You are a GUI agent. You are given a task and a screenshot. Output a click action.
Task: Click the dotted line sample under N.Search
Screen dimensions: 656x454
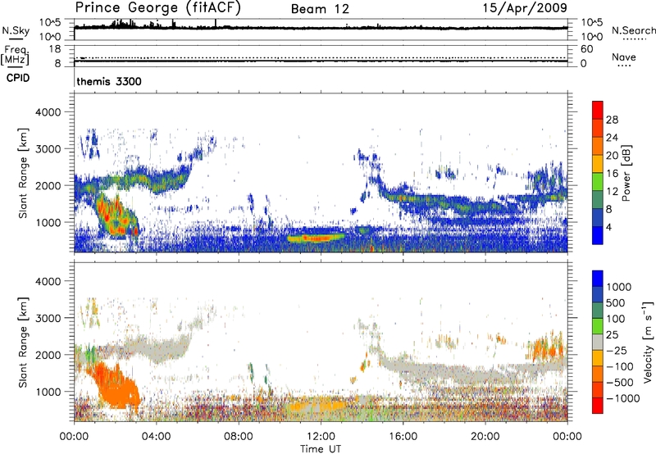[634, 39]
